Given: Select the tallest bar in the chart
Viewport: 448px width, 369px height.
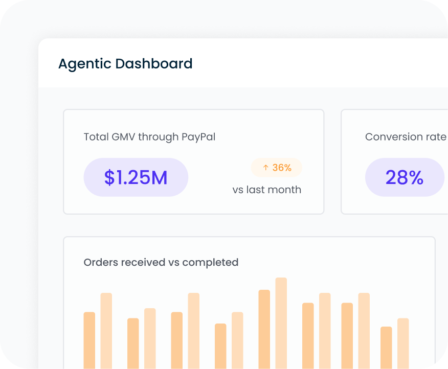Looking at the screenshot, I should click(x=280, y=322).
